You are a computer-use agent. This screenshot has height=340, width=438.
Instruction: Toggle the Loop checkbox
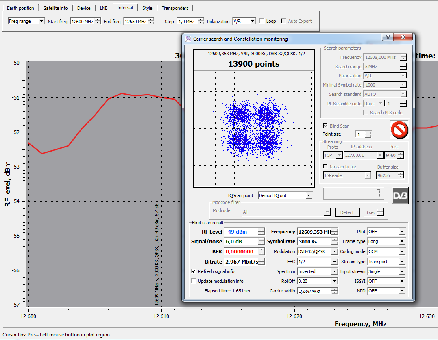(262, 21)
